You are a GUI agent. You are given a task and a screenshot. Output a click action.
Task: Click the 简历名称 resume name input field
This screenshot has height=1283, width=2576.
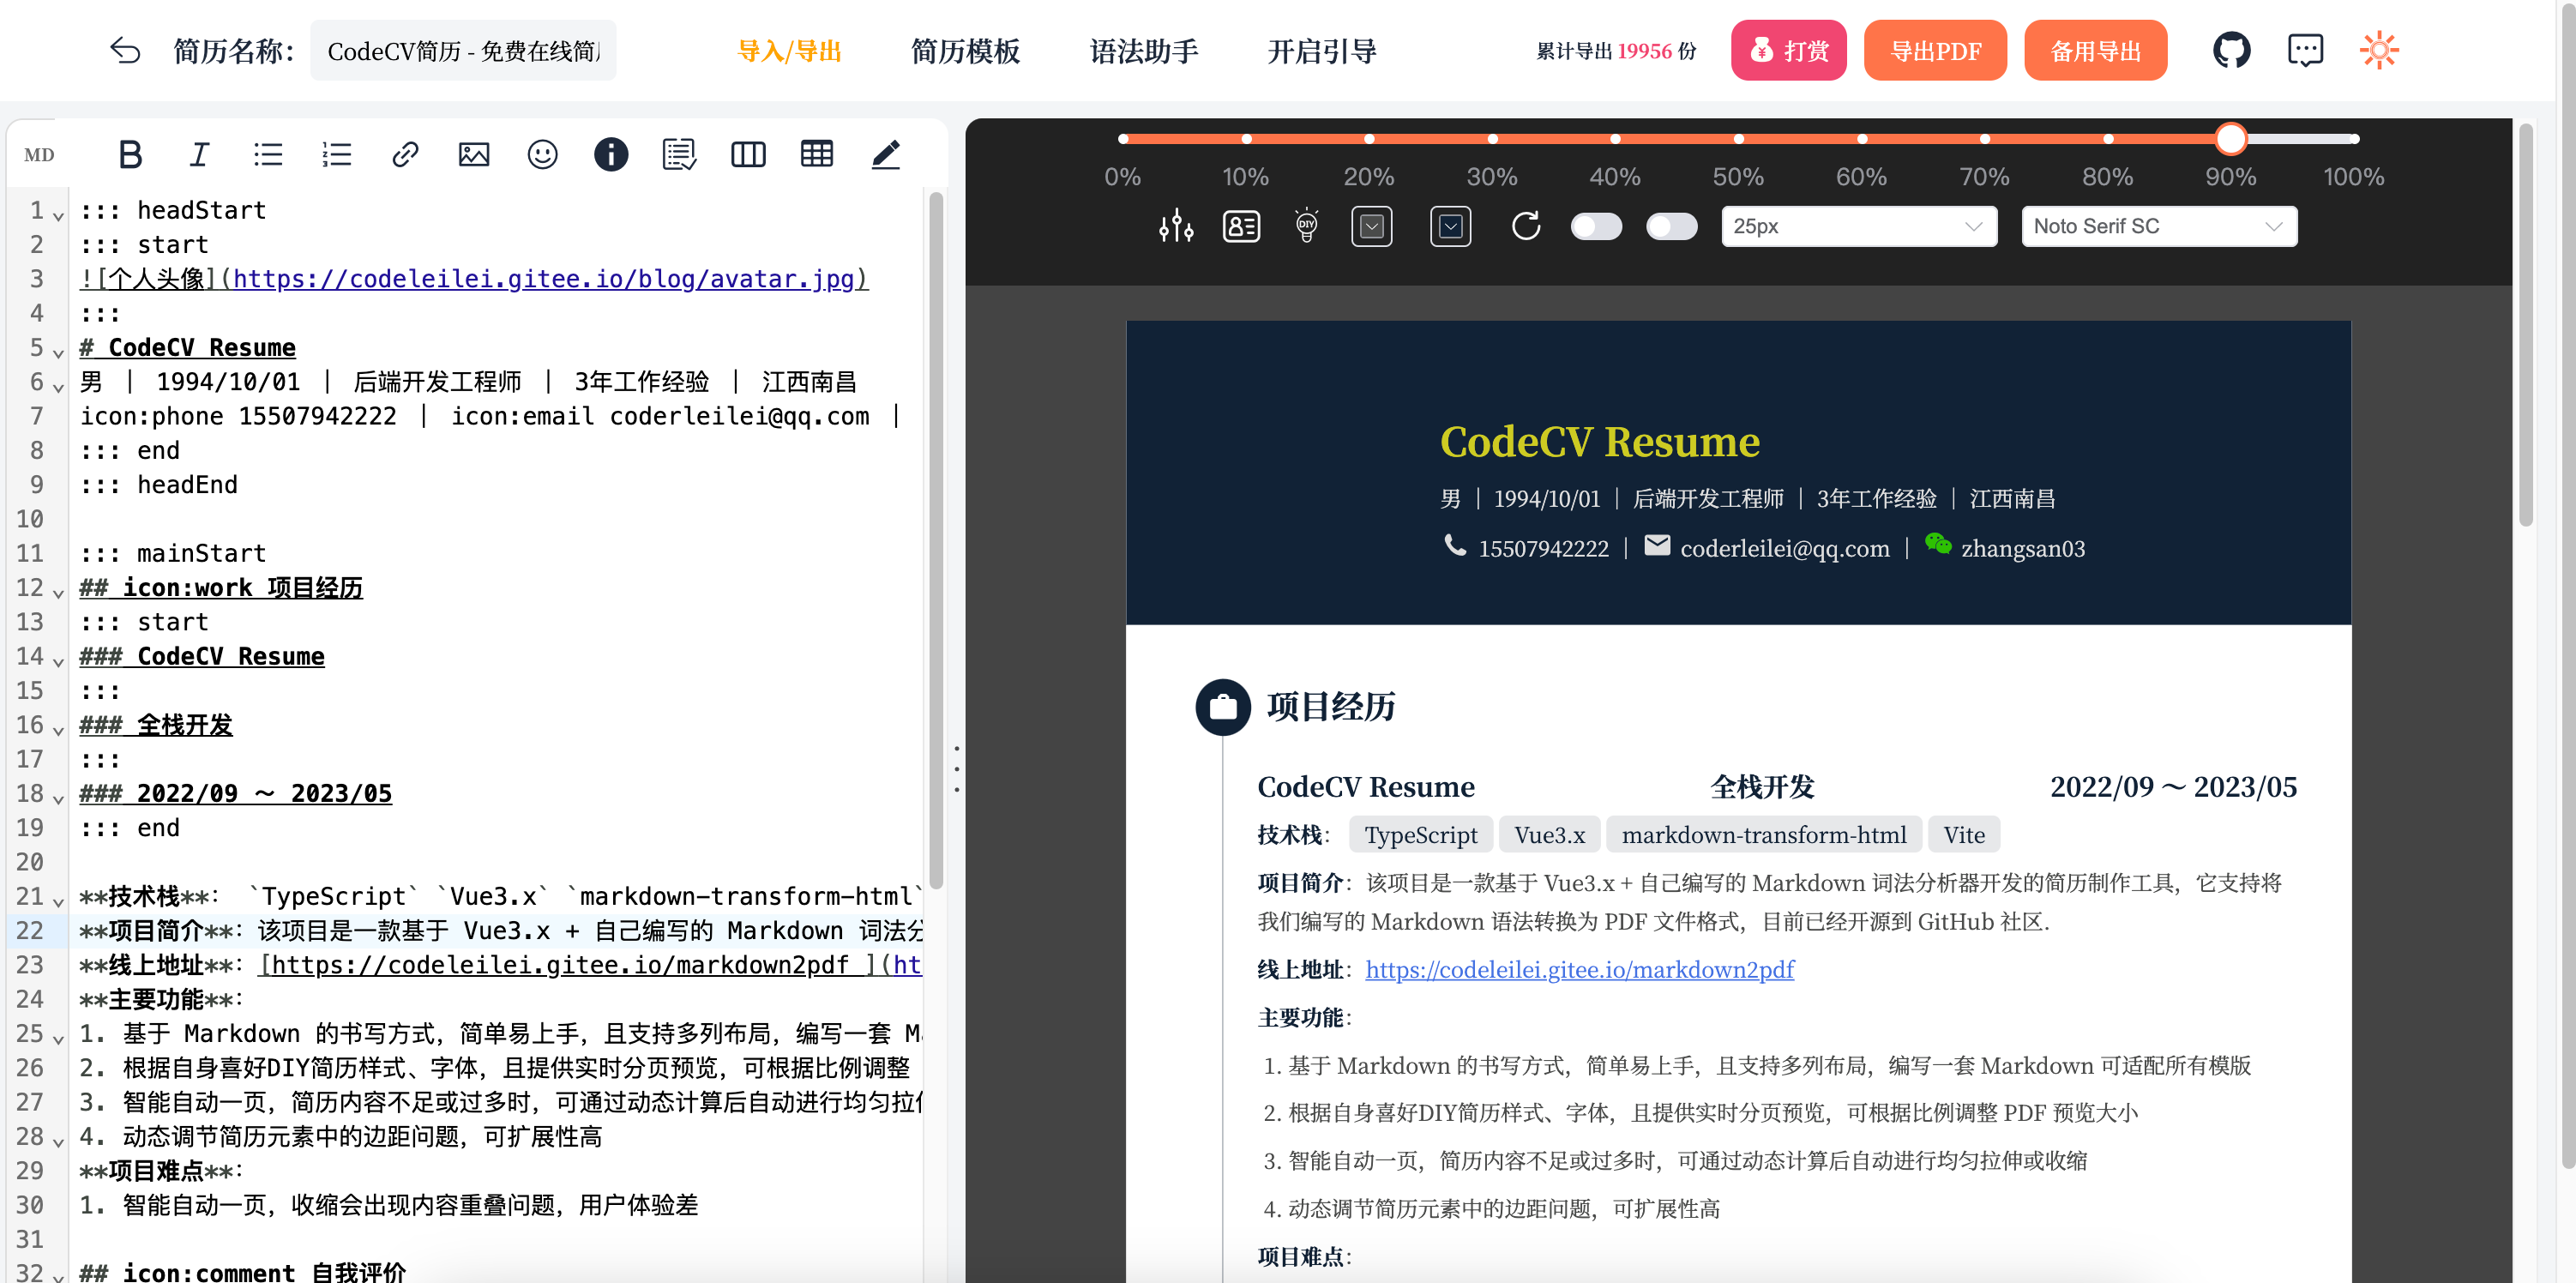pos(463,50)
